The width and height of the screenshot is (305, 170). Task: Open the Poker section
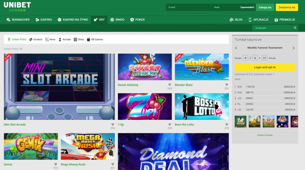[x=137, y=20]
